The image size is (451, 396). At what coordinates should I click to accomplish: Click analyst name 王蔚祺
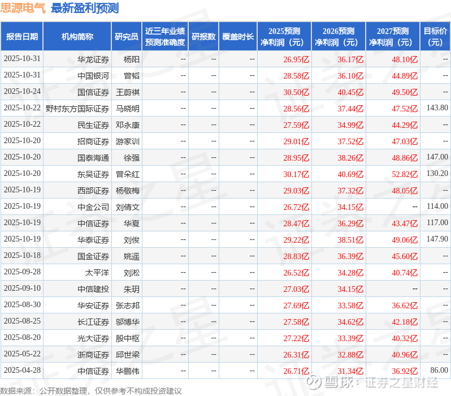128,92
